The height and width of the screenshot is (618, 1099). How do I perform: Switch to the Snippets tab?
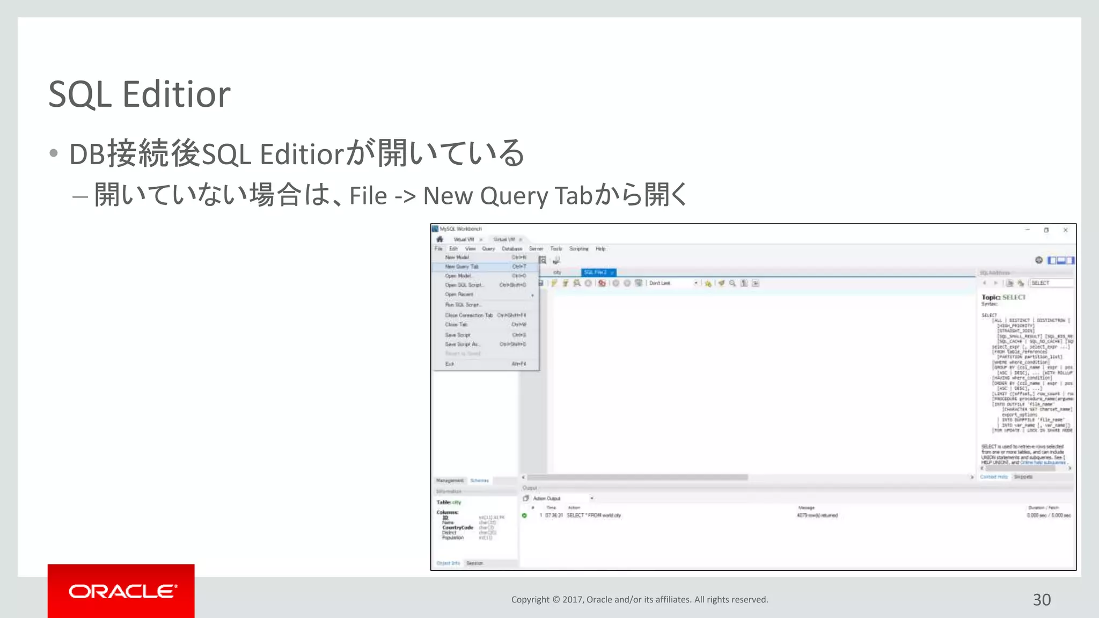tap(1023, 477)
